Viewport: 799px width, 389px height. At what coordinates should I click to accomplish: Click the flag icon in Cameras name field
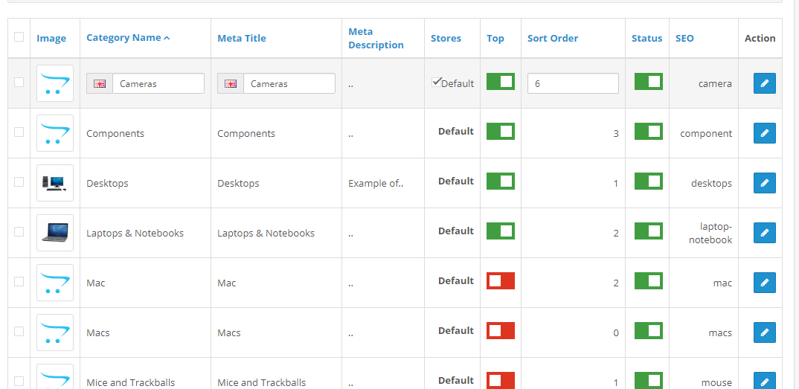point(100,84)
